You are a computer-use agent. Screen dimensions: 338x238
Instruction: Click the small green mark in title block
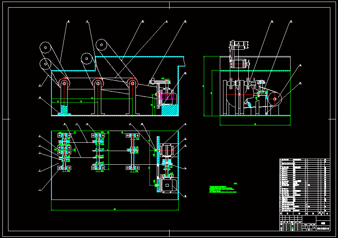pyautogui.click(x=293, y=228)
